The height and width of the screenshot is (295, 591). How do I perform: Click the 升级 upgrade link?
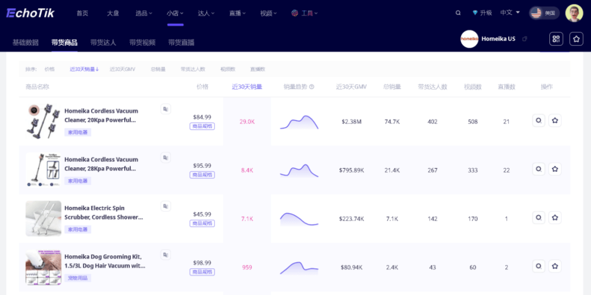482,13
